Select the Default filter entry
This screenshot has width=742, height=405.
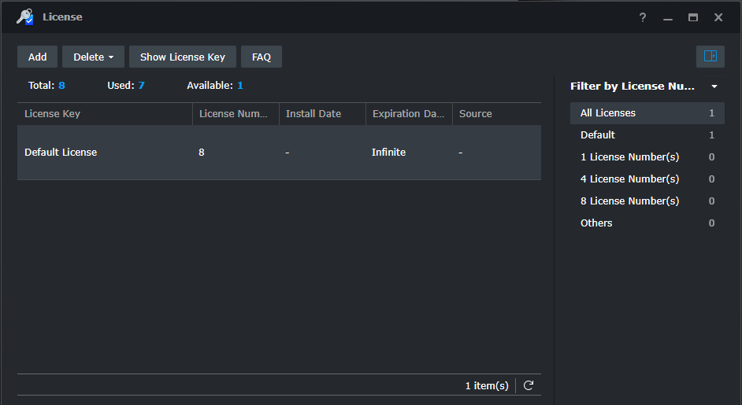(647, 135)
